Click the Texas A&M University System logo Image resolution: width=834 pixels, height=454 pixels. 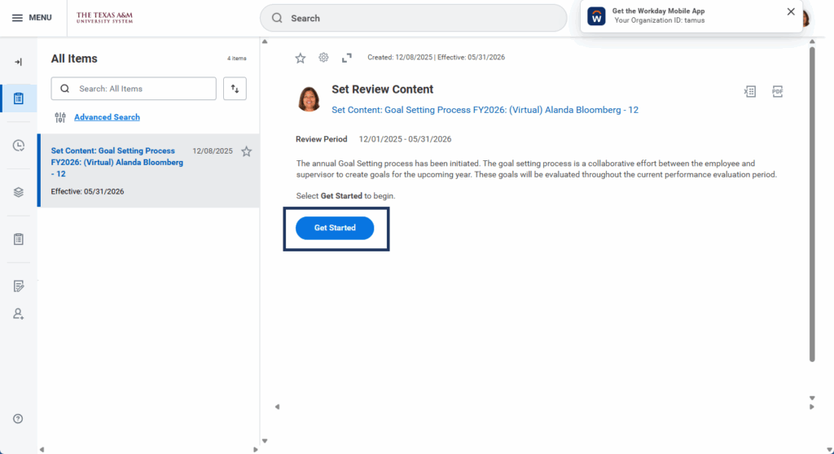(x=104, y=18)
